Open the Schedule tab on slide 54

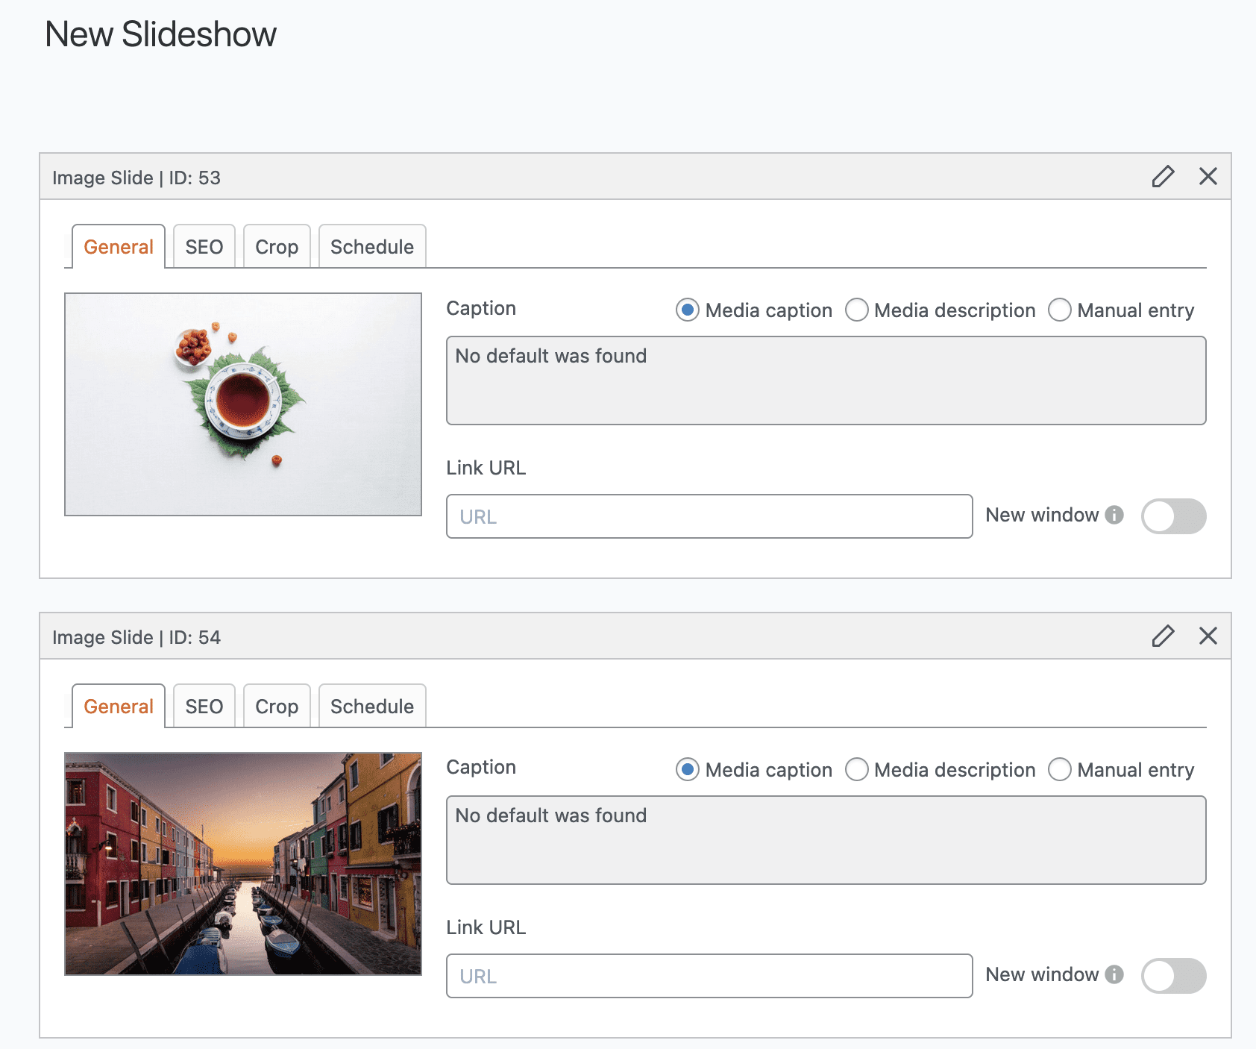click(371, 706)
